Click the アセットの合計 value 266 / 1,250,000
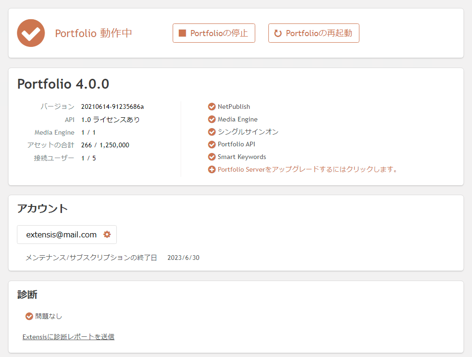 [x=105, y=145]
